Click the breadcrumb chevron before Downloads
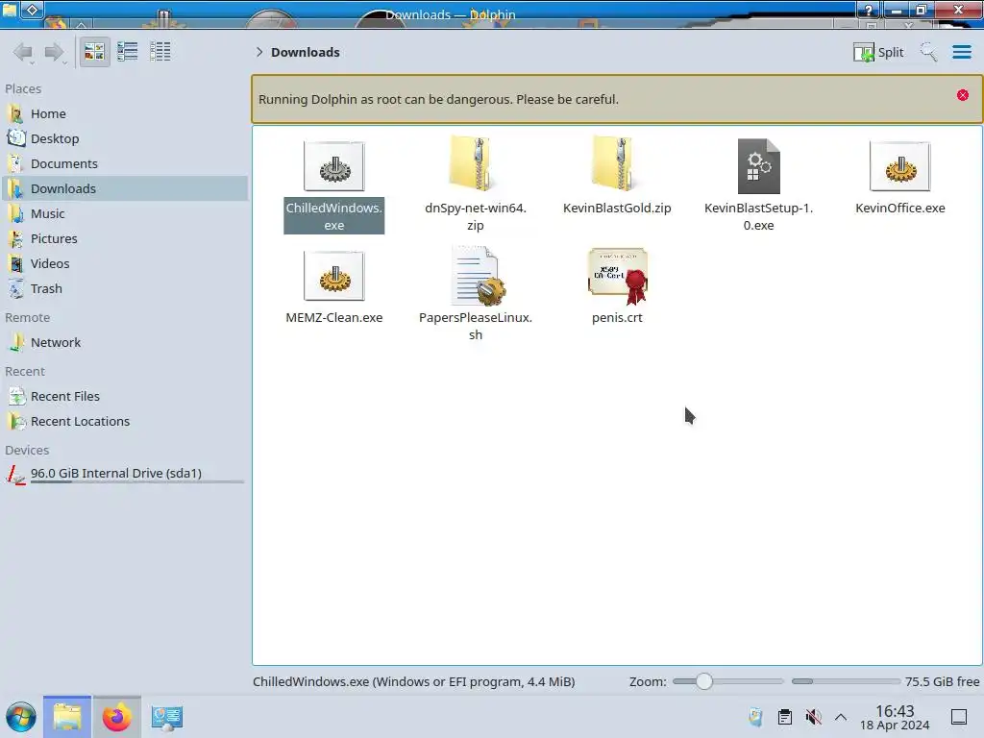This screenshot has height=738, width=984. [259, 52]
